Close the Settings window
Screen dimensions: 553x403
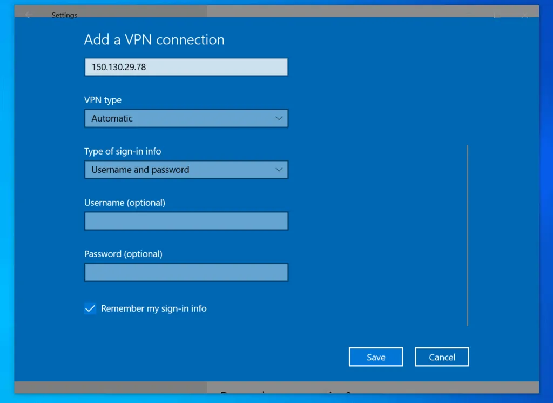coord(524,15)
